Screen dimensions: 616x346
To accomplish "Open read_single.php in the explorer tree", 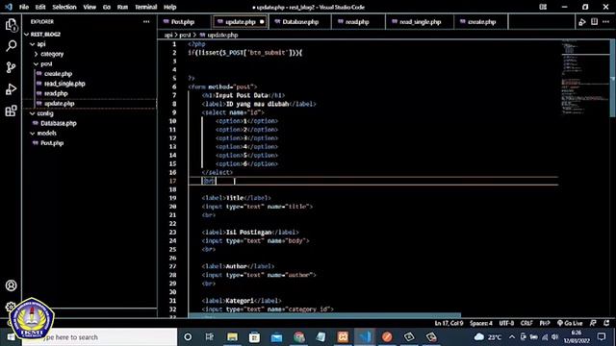I will coord(64,84).
